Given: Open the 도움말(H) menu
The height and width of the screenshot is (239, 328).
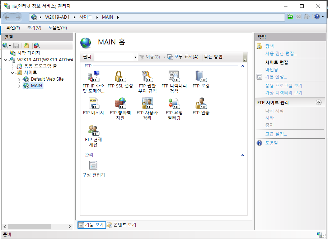Looking at the screenshot, I should coord(57,28).
